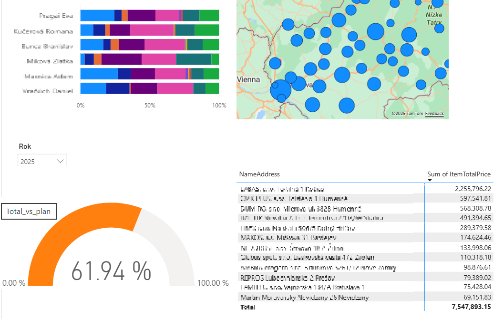Select teal segment of the fourth bar
This screenshot has width=504, height=319.
tap(194, 59)
